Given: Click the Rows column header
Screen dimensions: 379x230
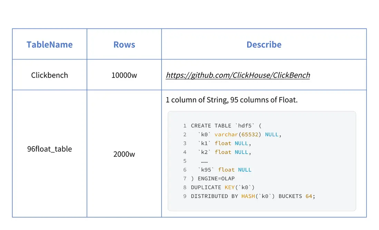Looking at the screenshot, I should (124, 44).
